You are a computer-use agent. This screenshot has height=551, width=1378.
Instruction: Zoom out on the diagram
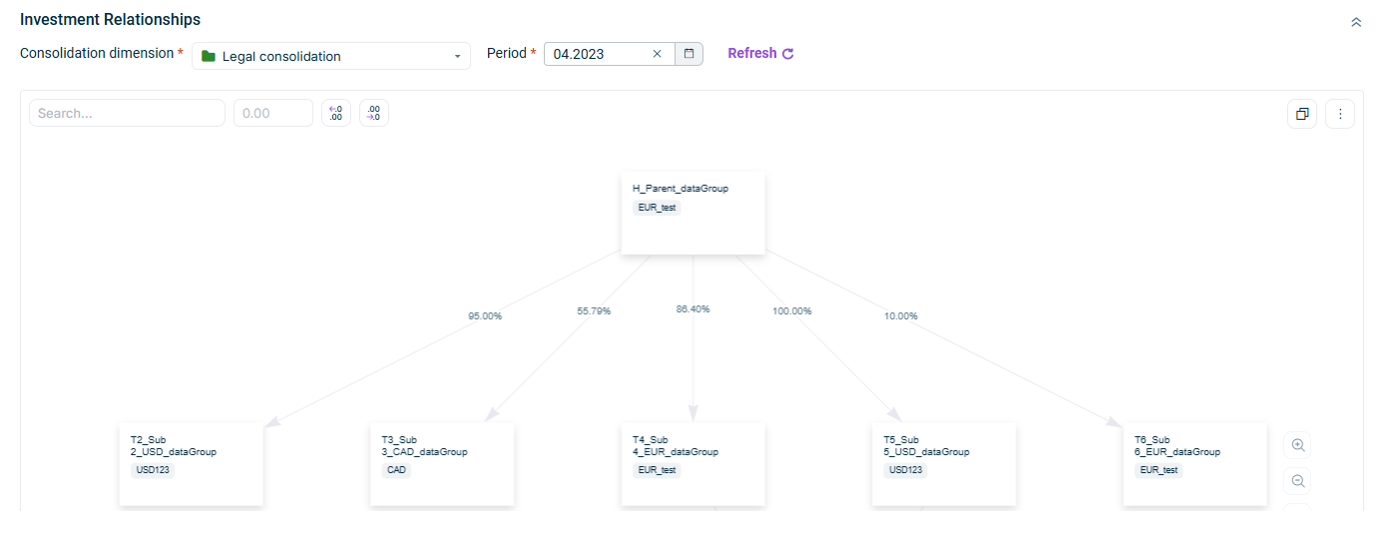[1297, 481]
